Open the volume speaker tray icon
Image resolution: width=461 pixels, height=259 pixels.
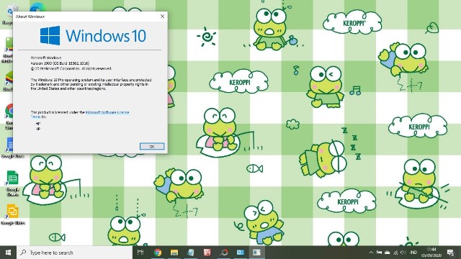coord(403,253)
